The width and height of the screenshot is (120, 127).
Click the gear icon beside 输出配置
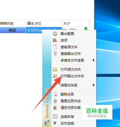[x=55, y=34]
